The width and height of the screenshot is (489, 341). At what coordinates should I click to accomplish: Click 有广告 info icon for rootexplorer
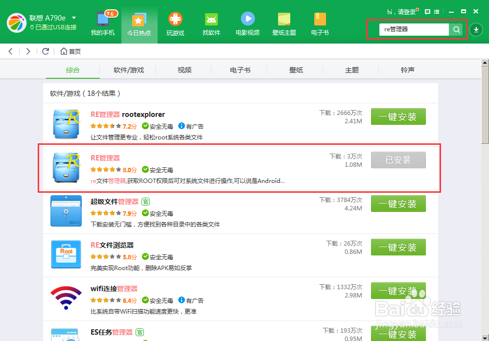(181, 126)
